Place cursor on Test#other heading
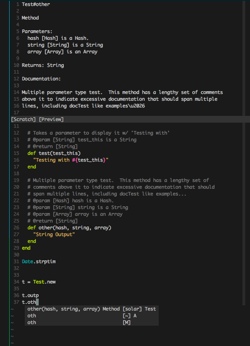The image size is (250, 346). click(x=36, y=4)
